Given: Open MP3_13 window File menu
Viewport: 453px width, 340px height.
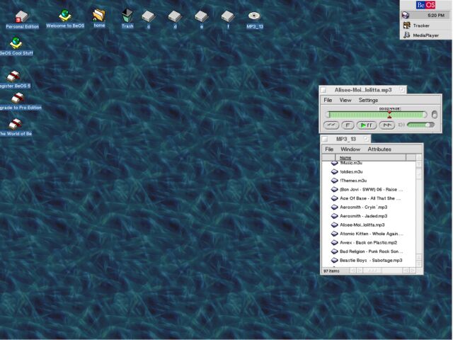Looking at the screenshot, I should [x=329, y=149].
